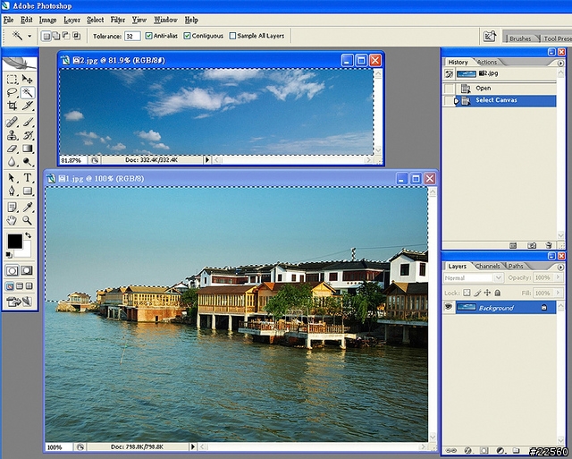Toggle the Anti-alias checkbox
The width and height of the screenshot is (572, 459).
(148, 36)
